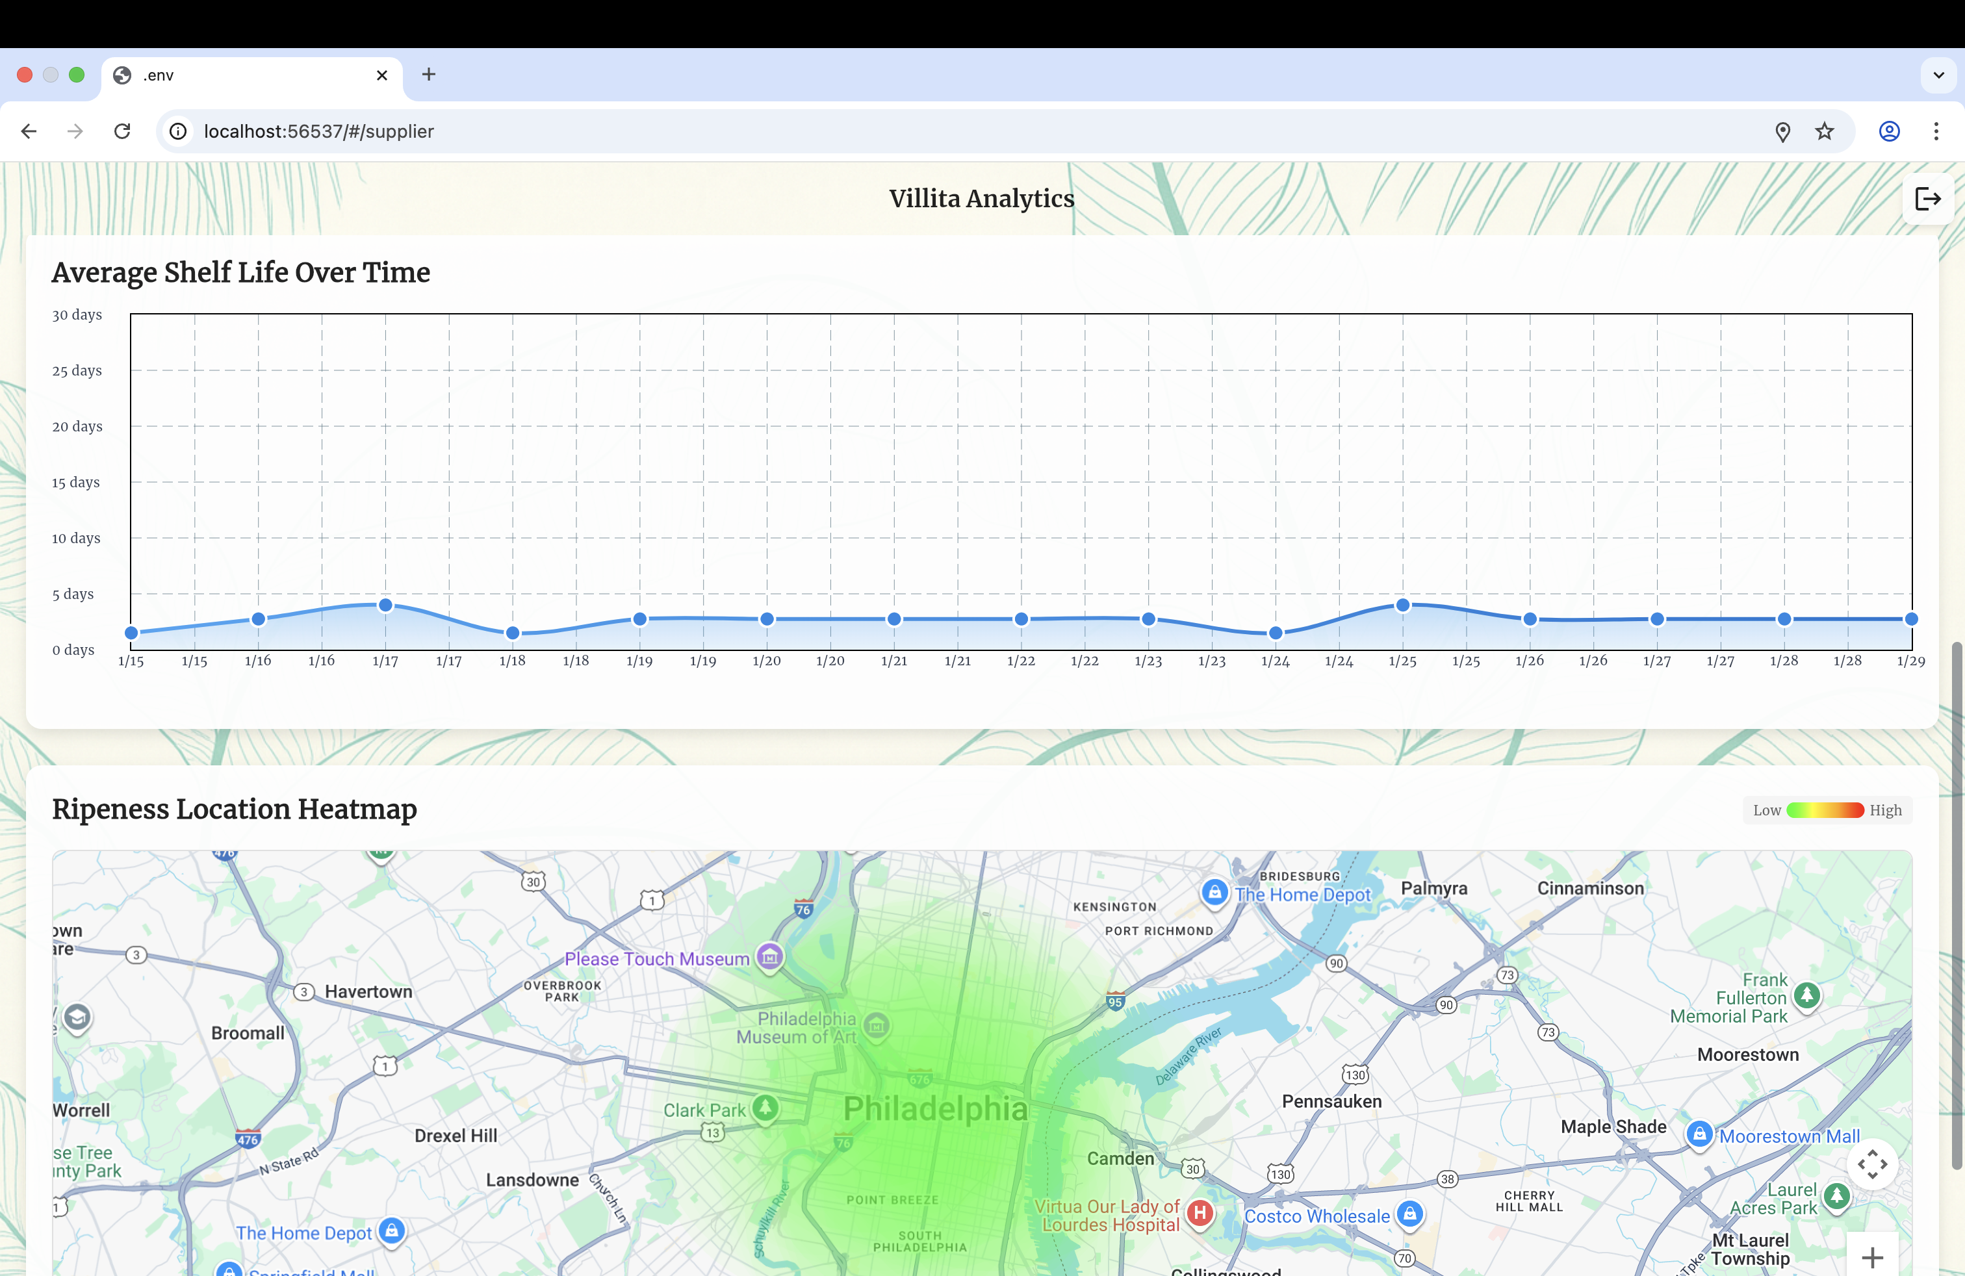Open a new browser tab
The height and width of the screenshot is (1276, 1965).
click(428, 74)
